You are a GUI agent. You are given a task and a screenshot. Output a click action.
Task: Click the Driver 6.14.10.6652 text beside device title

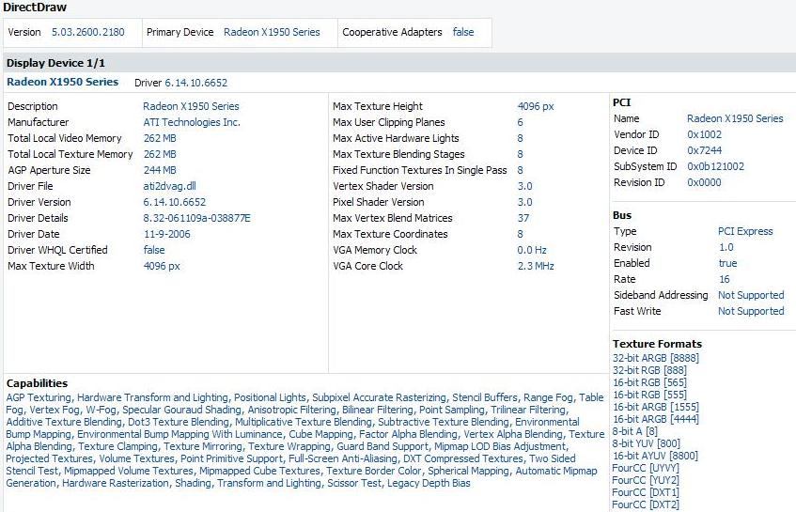pyautogui.click(x=180, y=83)
